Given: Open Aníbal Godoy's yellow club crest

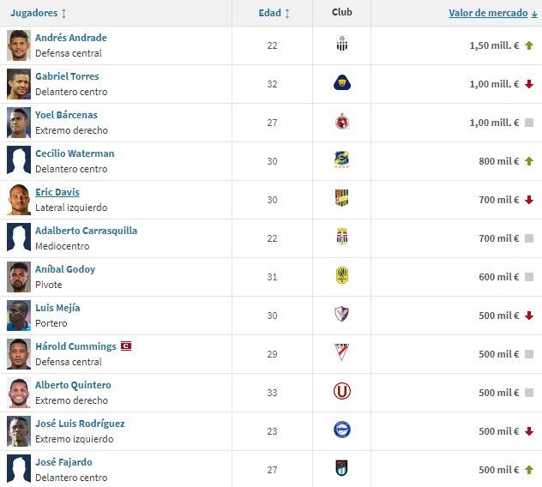Looking at the screenshot, I should pyautogui.click(x=342, y=276).
